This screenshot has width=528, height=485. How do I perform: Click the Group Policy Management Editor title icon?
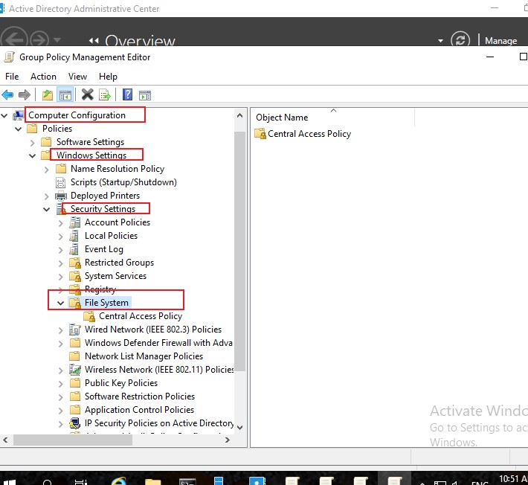(10, 57)
